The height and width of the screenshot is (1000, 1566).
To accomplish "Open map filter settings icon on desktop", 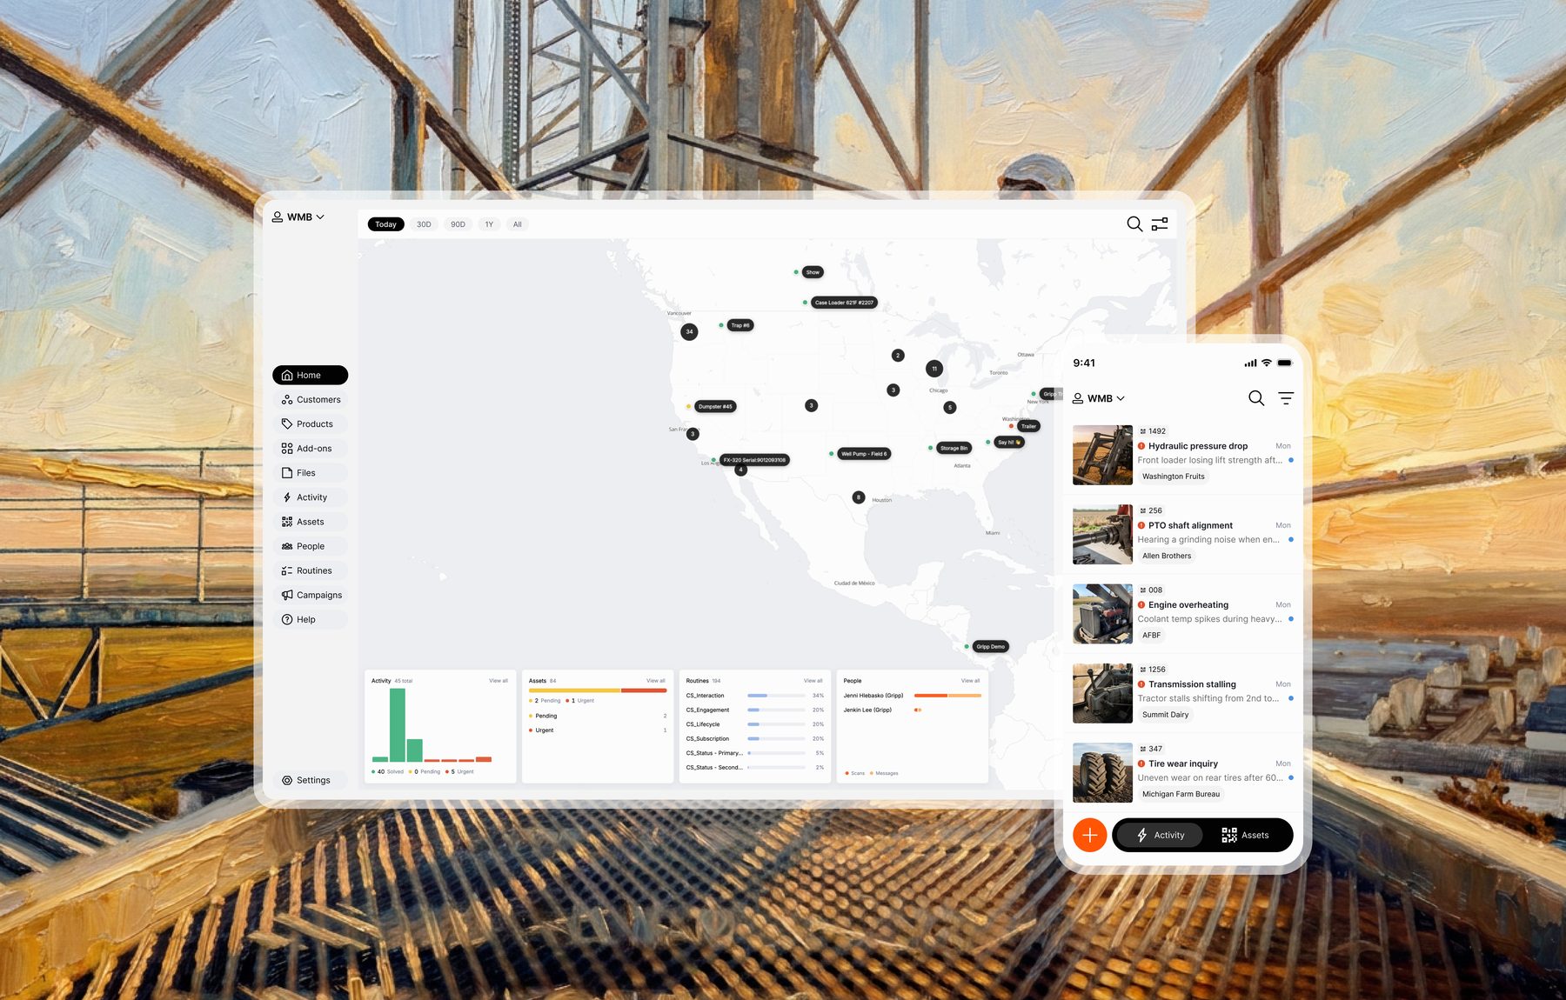I will (x=1160, y=224).
